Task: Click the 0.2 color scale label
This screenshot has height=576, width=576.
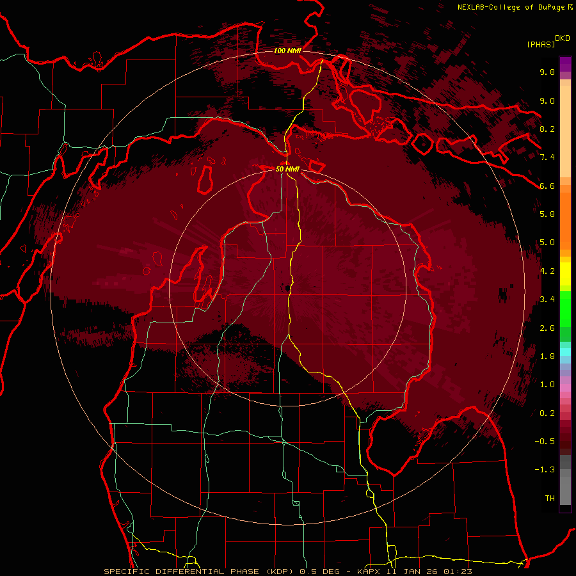Action: [x=547, y=413]
